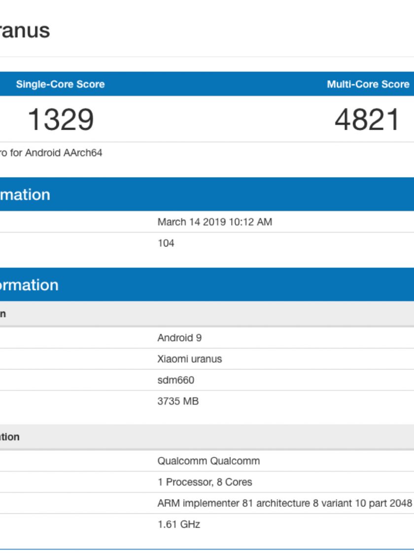Click the Qualcomm Qualcomm processor name

pyautogui.click(x=208, y=461)
